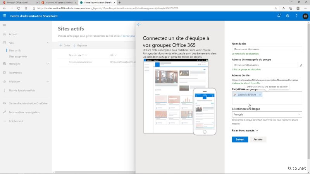
Task: Open the LB account avatar
Action: point(305,16)
